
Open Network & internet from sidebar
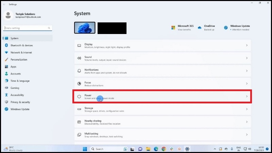(x=21, y=52)
